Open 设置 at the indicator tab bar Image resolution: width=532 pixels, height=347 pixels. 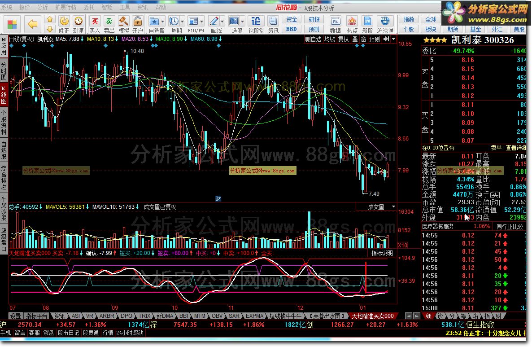(x=15, y=316)
